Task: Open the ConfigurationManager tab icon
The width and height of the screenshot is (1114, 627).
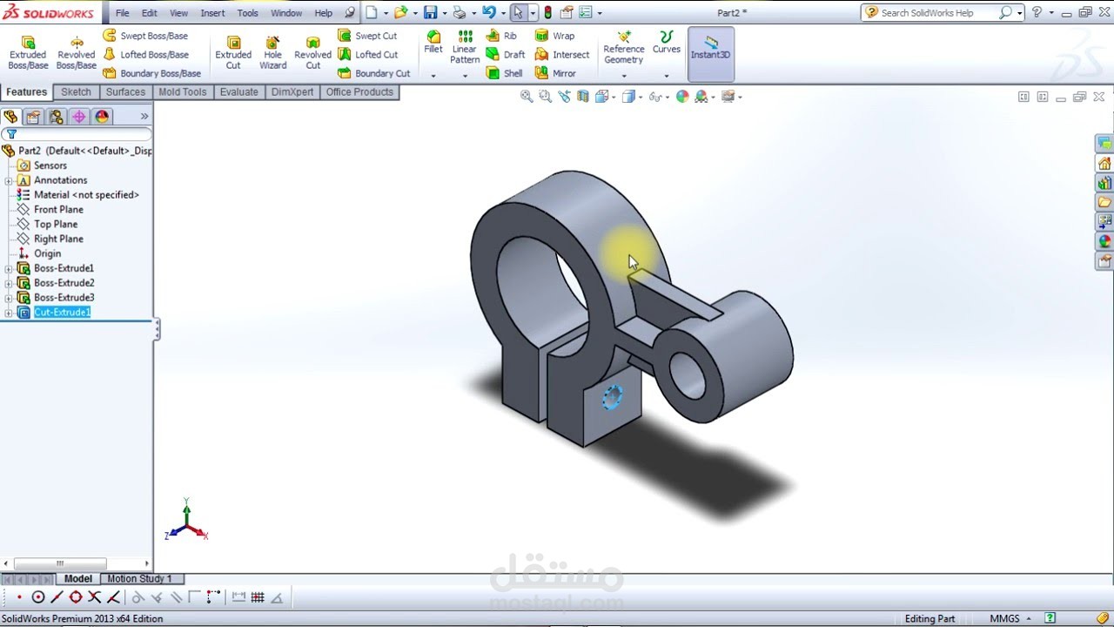Action: pyautogui.click(x=57, y=117)
